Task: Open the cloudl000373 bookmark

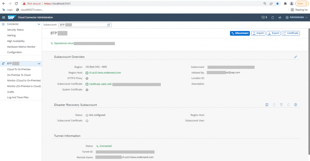Action: pyautogui.click(x=29, y=10)
